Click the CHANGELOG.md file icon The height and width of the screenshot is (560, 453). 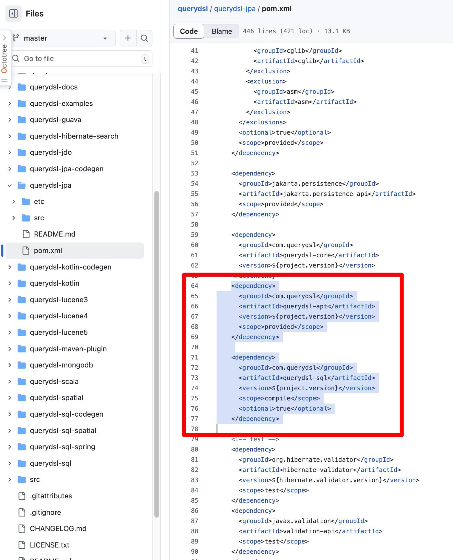[x=22, y=529]
